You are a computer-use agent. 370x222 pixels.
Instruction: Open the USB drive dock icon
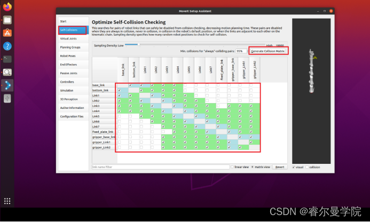pyautogui.click(x=7, y=98)
